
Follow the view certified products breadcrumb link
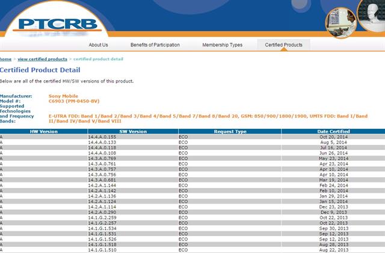click(42, 59)
